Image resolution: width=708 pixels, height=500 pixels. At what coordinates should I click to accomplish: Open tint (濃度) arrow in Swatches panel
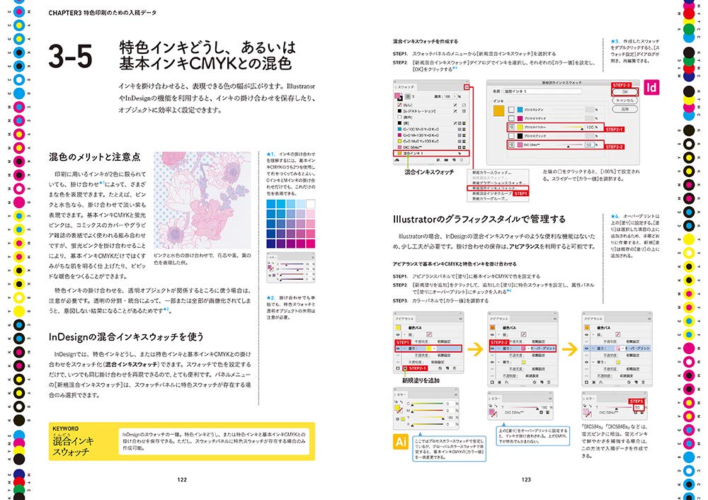click(455, 96)
